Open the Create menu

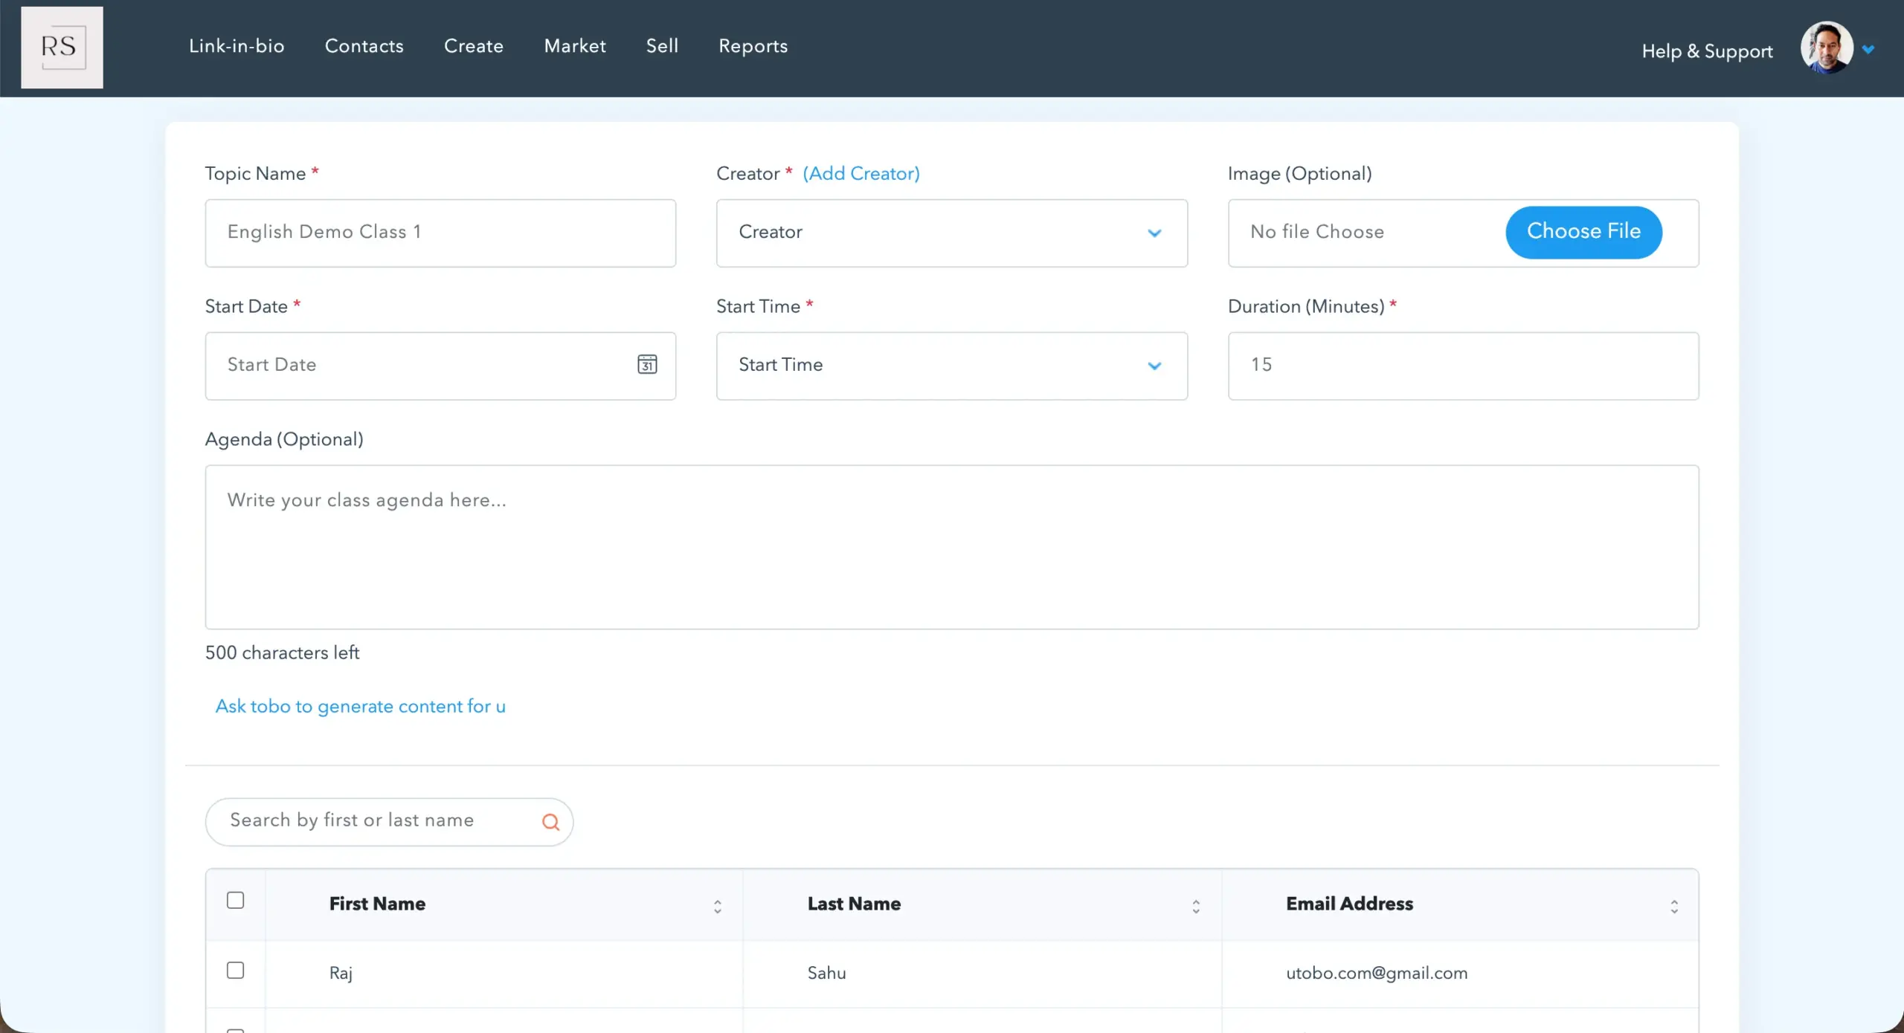(474, 46)
